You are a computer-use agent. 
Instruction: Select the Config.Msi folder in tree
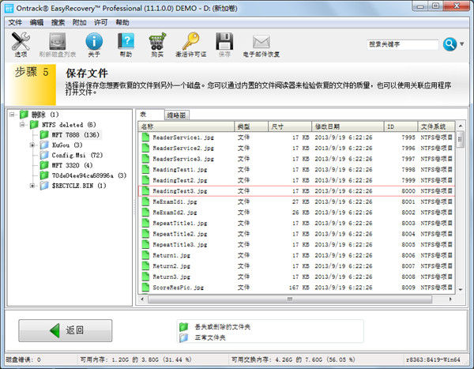[x=72, y=156]
